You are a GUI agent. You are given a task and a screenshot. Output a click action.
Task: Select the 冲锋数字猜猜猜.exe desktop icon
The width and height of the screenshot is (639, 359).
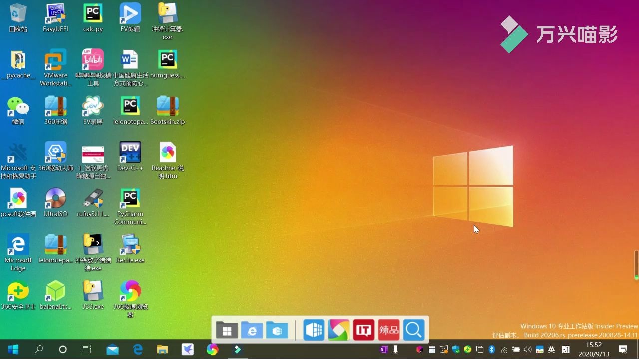click(93, 253)
